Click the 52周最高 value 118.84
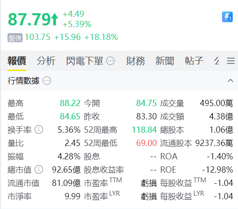This screenshot has width=238, height=209. click(x=144, y=130)
